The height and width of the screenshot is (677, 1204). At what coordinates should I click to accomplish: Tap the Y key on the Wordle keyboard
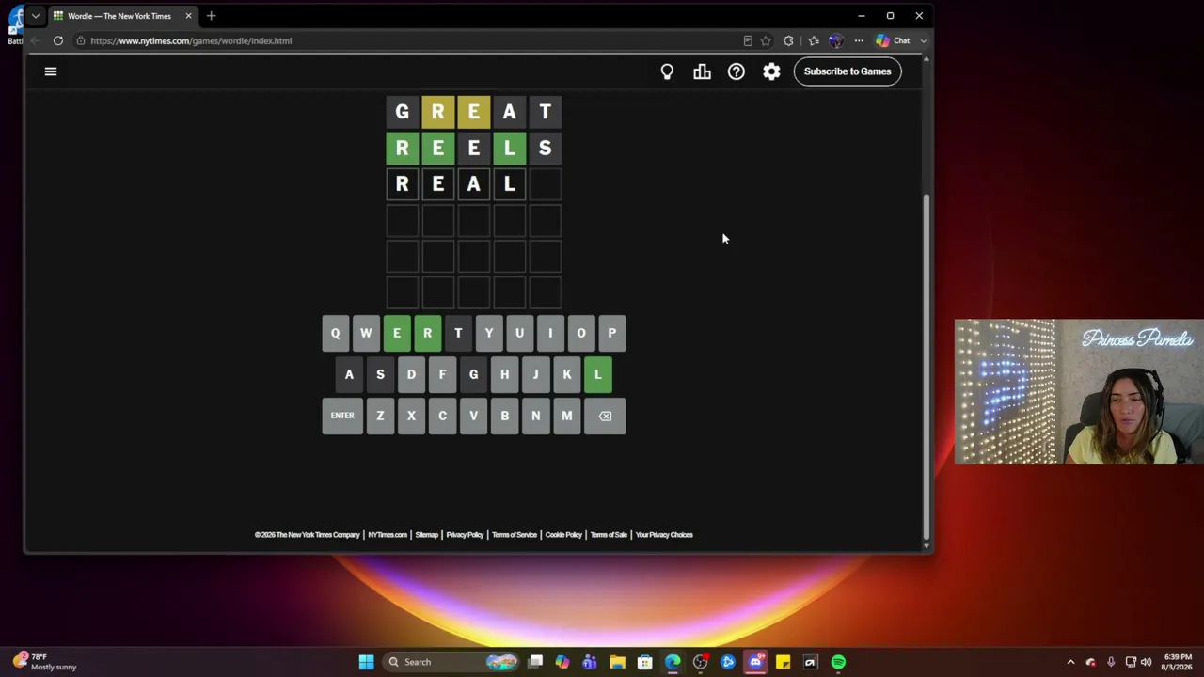[x=489, y=333]
